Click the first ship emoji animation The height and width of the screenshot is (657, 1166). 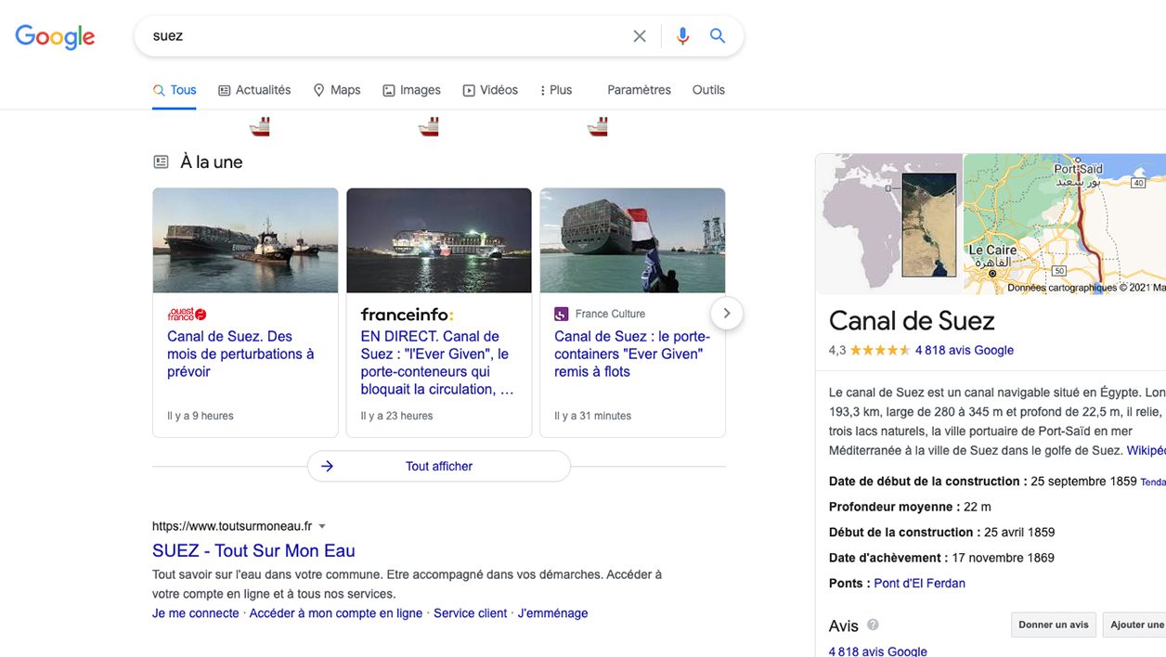coord(260,126)
